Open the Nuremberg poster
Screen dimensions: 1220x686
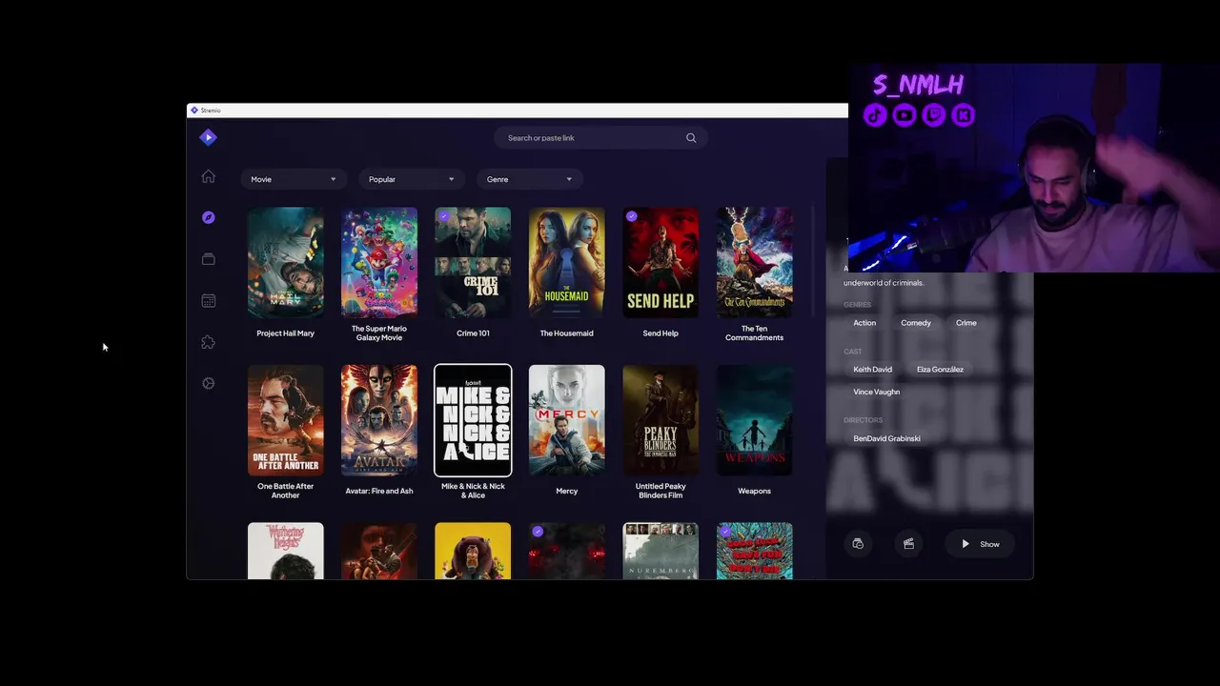[661, 551]
